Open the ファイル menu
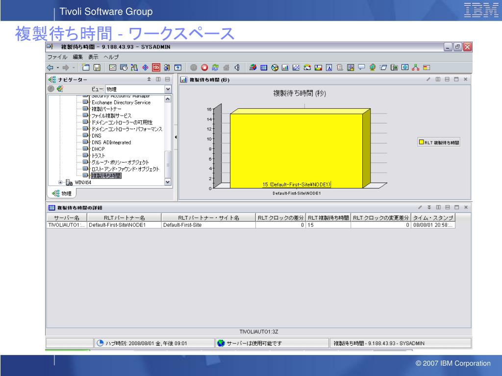 tap(57, 57)
